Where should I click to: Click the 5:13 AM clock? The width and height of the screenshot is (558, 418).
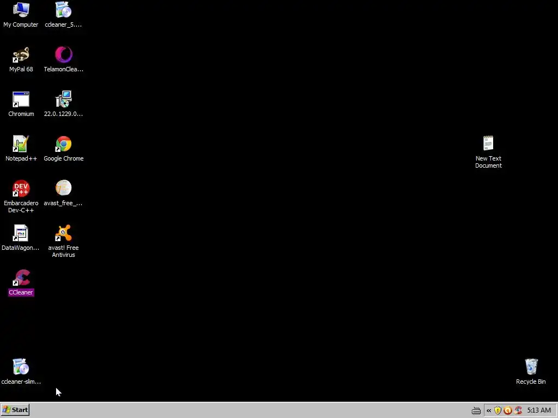539,410
